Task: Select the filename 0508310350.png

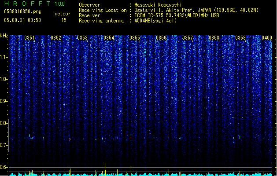Action: tap(22, 11)
